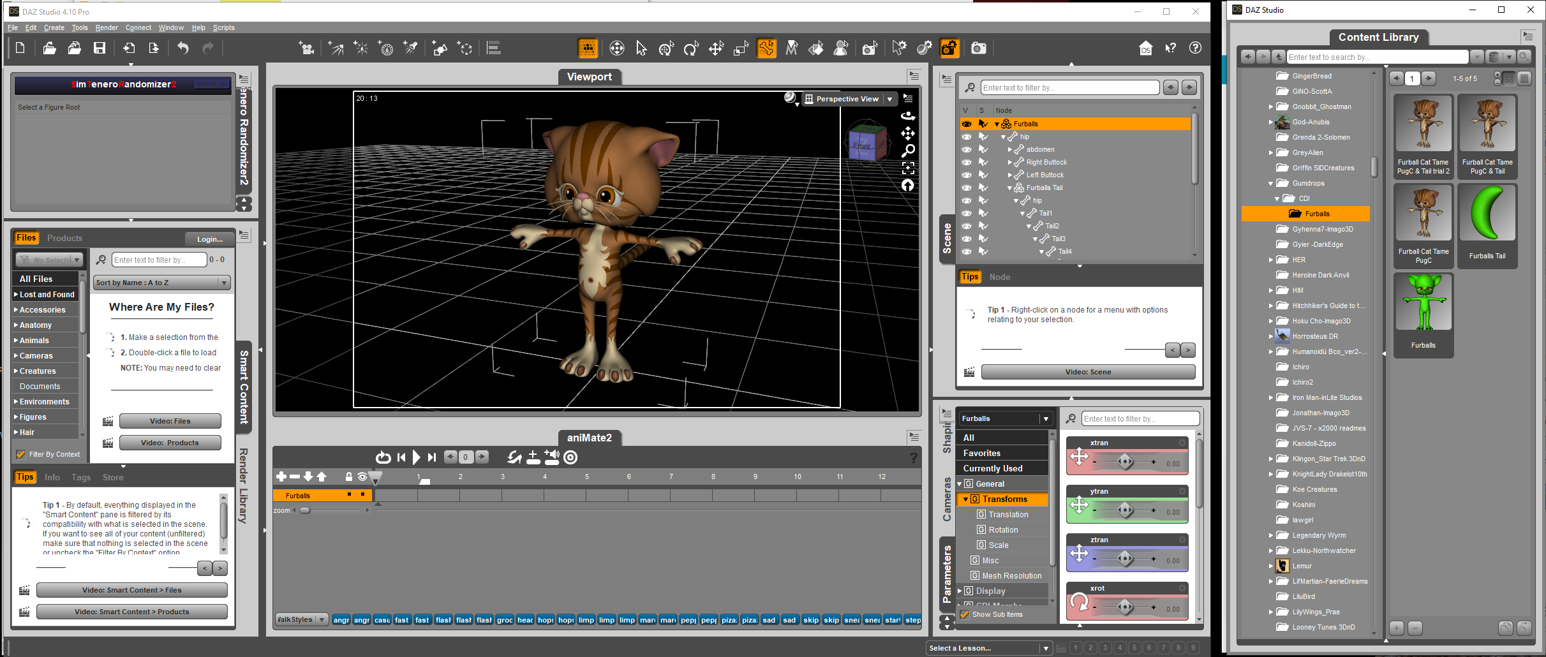Click the Open file folder icon
This screenshot has height=657, width=1546.
(49, 48)
